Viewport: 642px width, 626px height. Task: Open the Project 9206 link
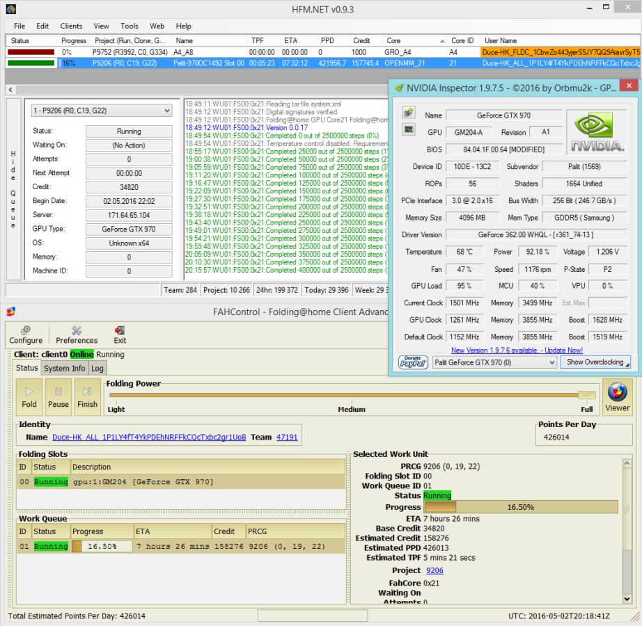[x=434, y=570]
